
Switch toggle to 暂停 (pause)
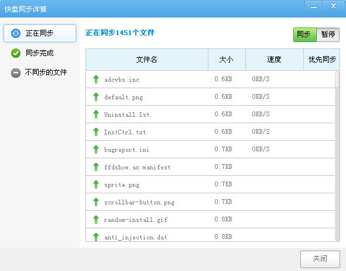pyautogui.click(x=328, y=34)
